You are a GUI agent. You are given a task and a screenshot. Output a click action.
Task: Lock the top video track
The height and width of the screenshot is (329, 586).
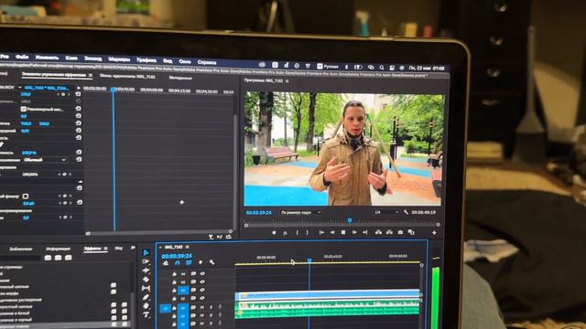[x=174, y=274]
